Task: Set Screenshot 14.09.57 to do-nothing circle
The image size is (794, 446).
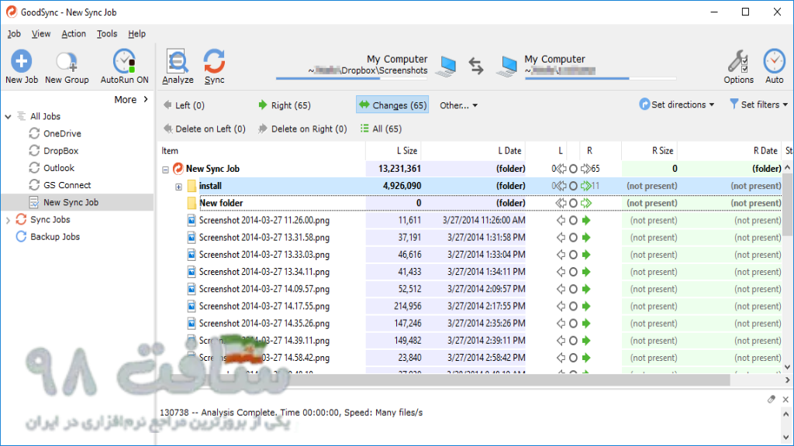Action: tap(573, 290)
